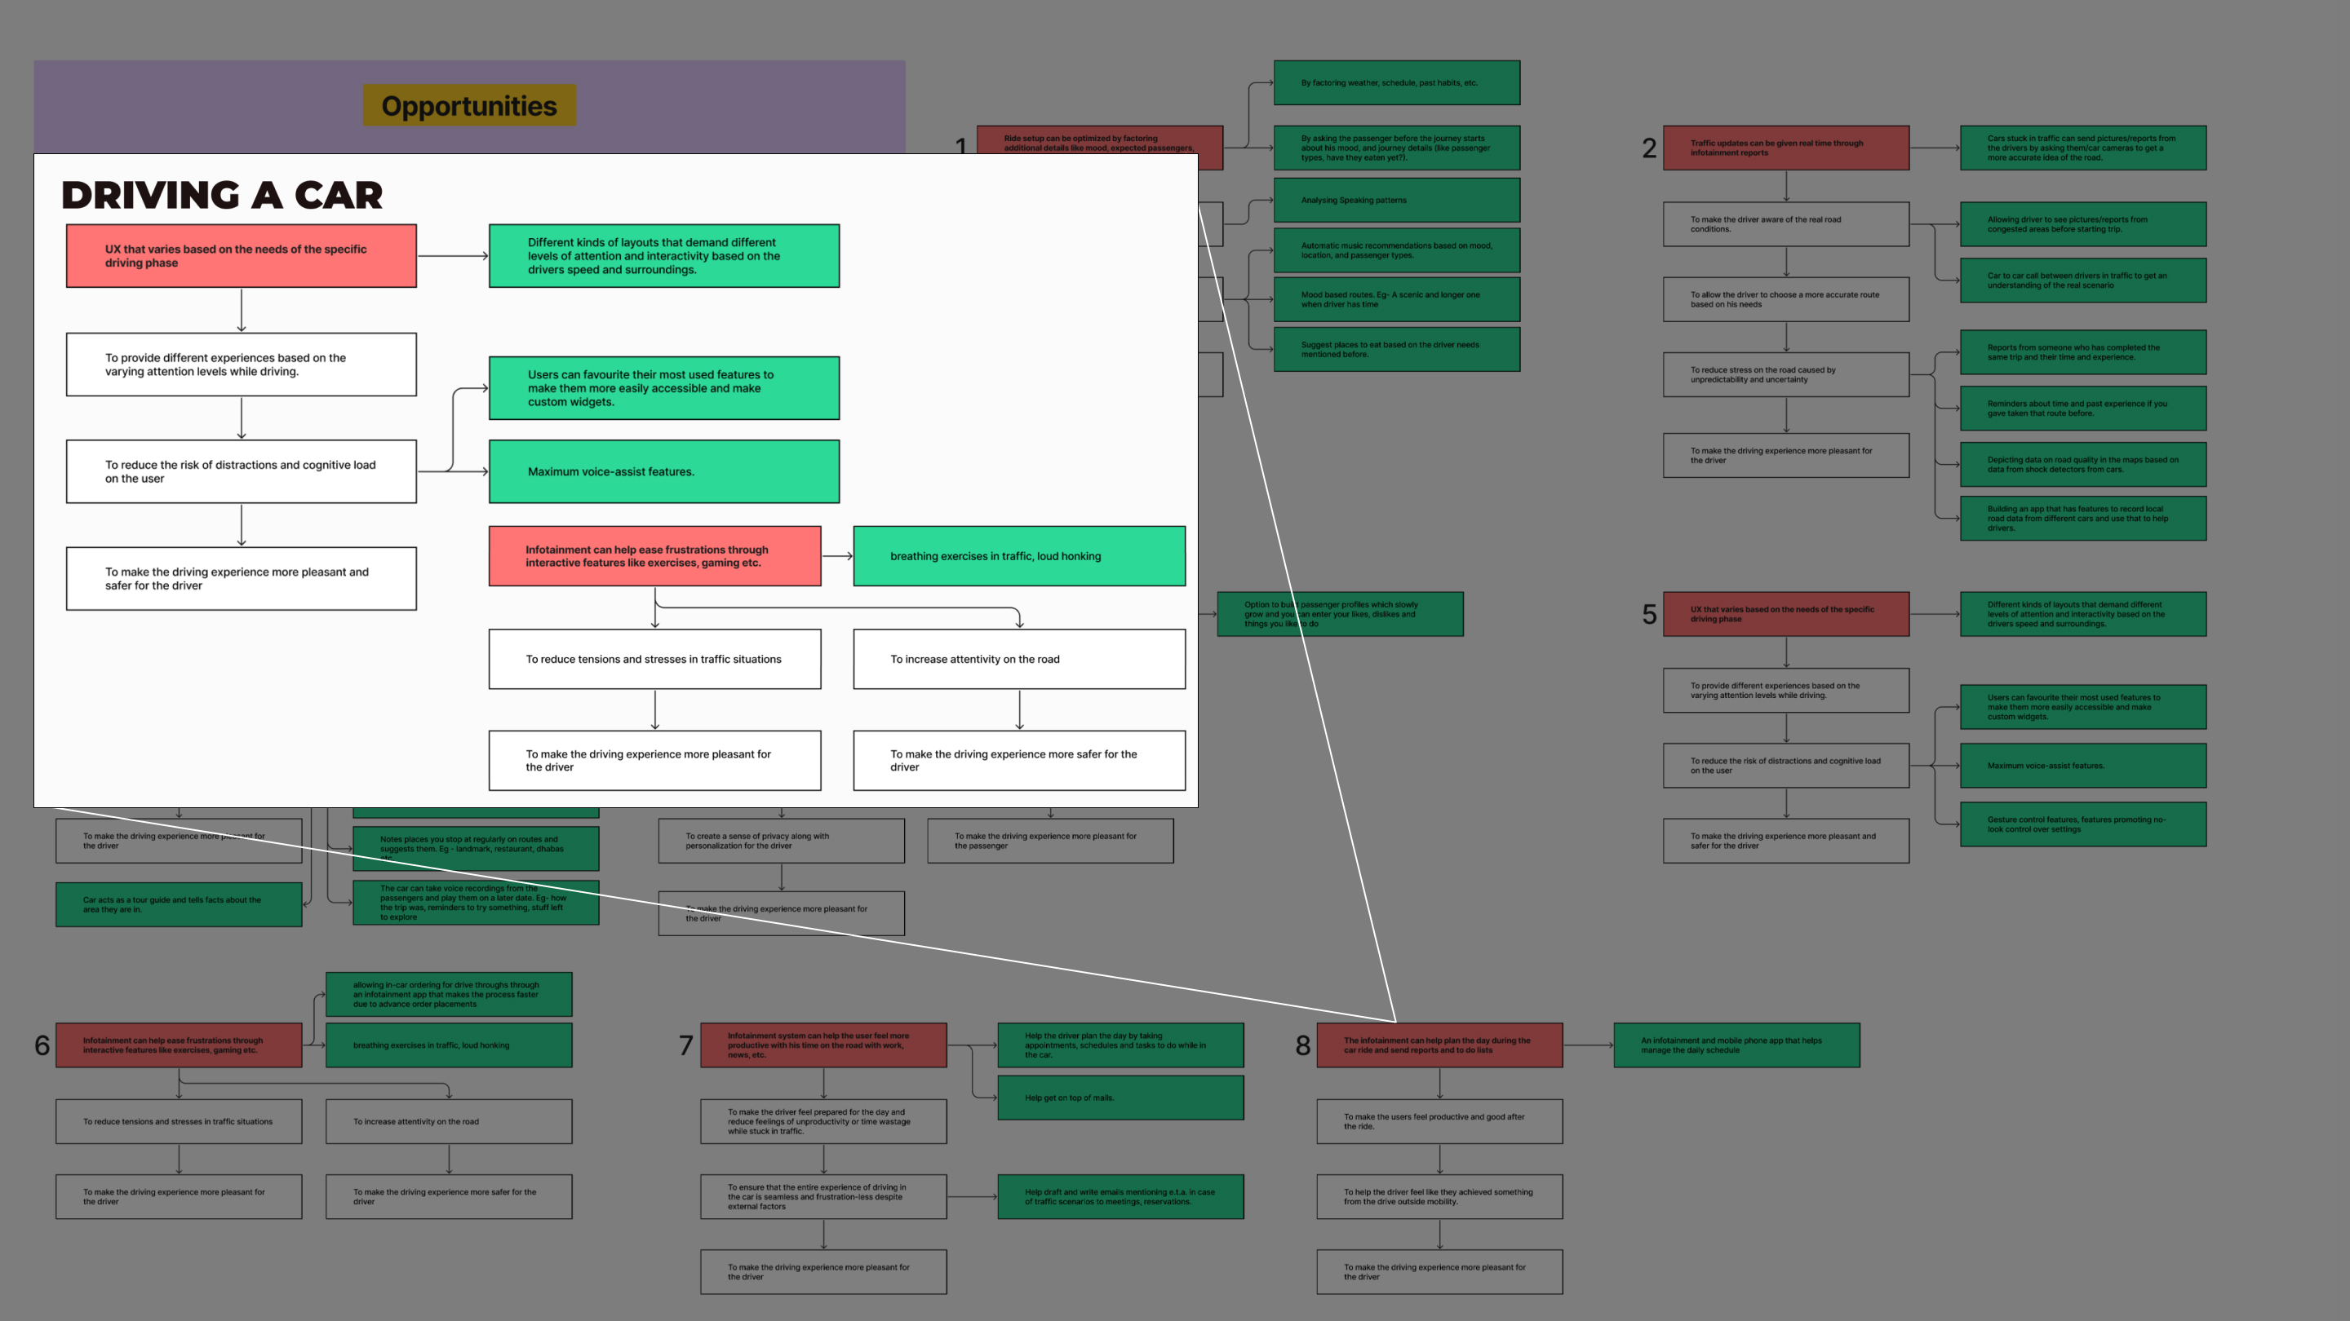2350x1321 pixels.
Task: Select the Gesture control features green node
Action: tap(2082, 824)
